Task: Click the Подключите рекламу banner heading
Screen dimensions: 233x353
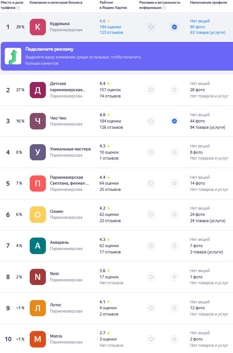Action: point(50,49)
